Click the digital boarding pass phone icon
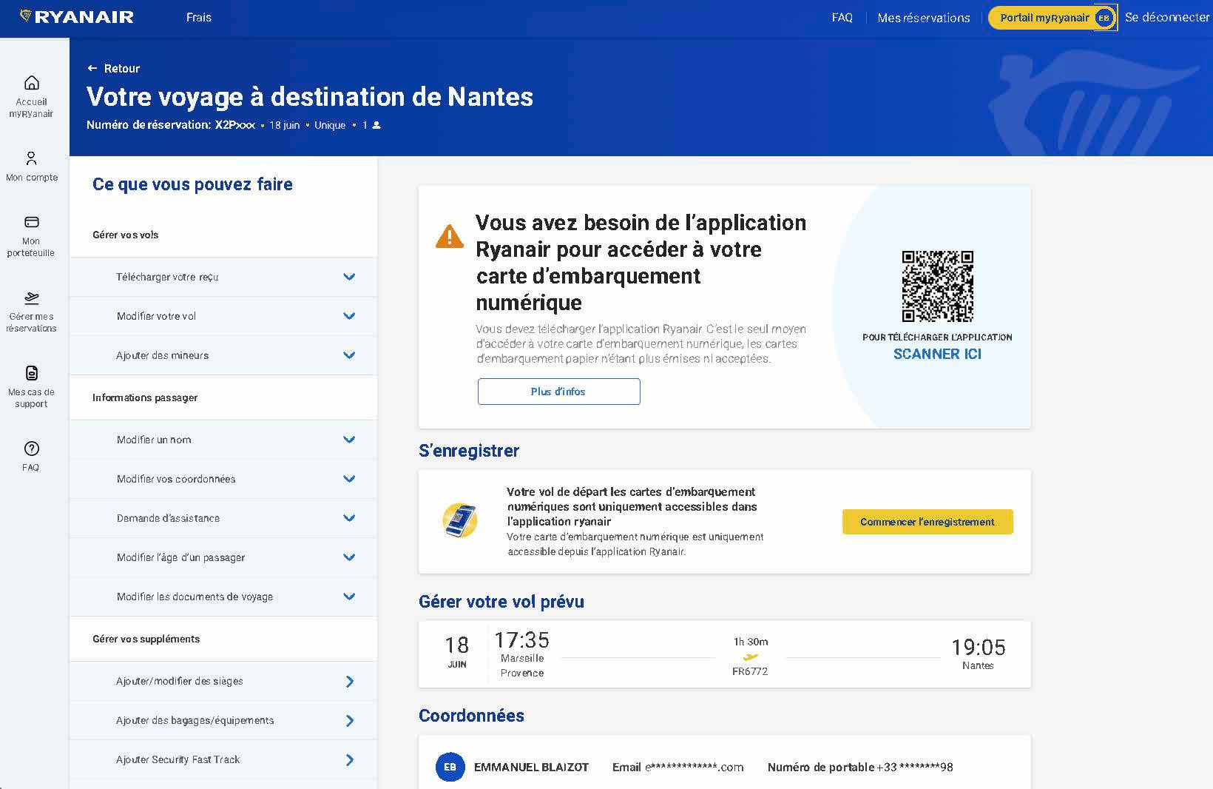Image resolution: width=1213 pixels, height=789 pixels. point(460,520)
